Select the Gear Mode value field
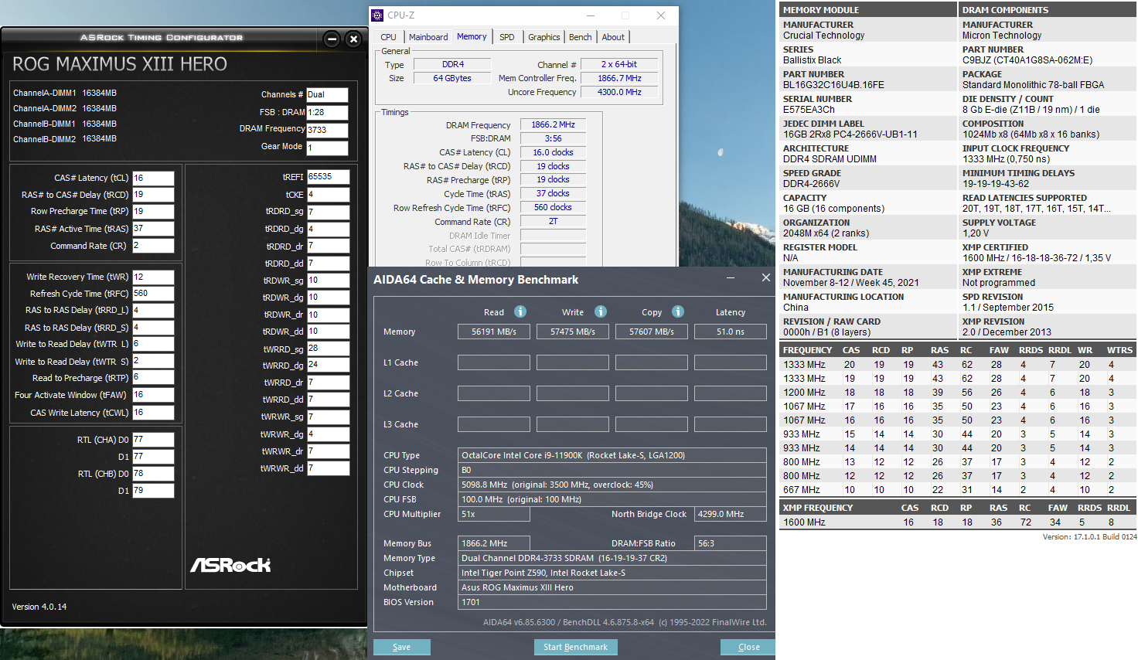1138x660 pixels. click(x=327, y=148)
